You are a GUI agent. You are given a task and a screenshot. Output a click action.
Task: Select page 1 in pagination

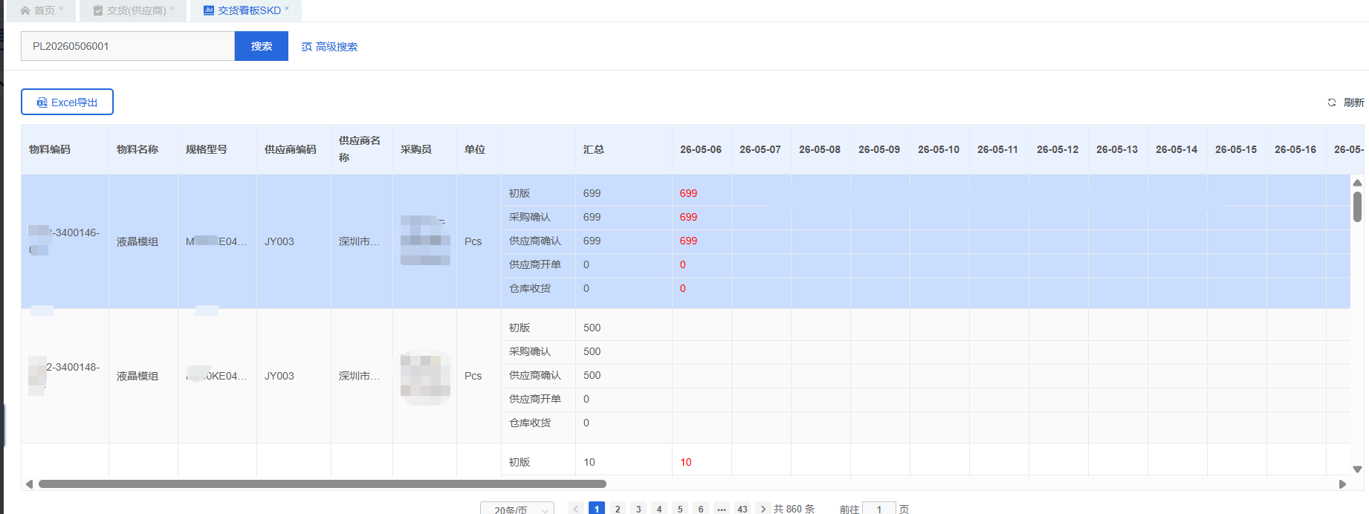597,509
